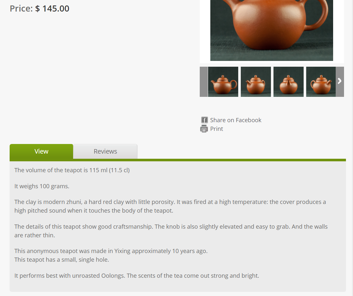353x296 pixels.
Task: Click the modern zhuni clay paragraph
Action: pos(170,206)
